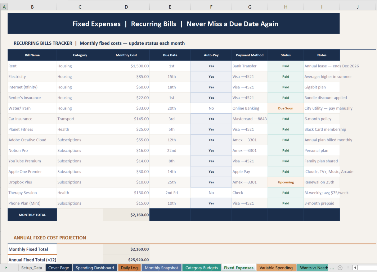Select column H header
The image size is (377, 272).
click(286, 7)
